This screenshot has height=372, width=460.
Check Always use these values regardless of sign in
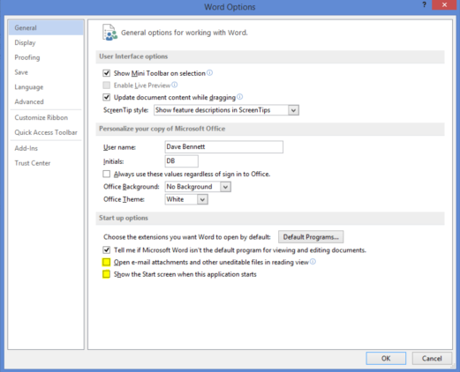(x=106, y=174)
